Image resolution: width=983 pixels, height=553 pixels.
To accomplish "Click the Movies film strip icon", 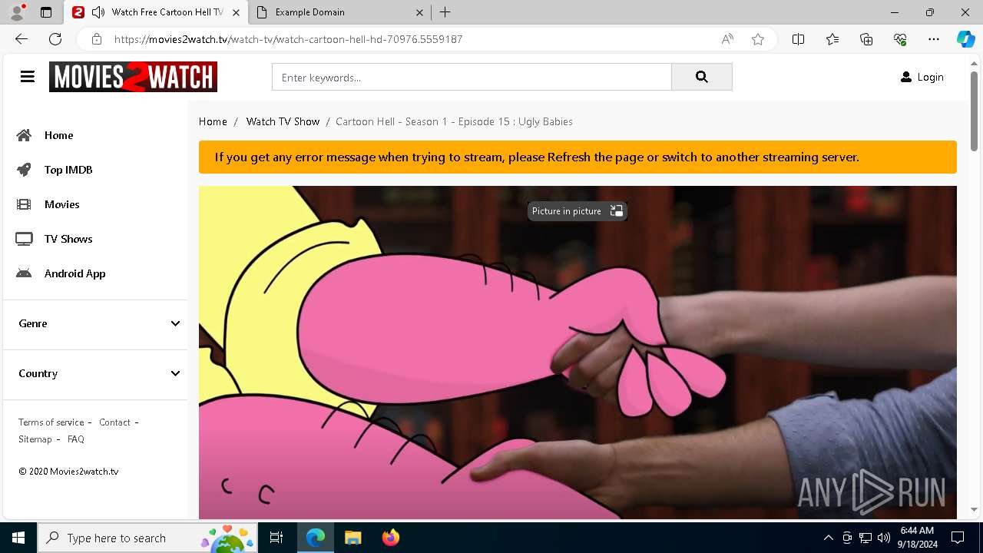I will pyautogui.click(x=25, y=204).
